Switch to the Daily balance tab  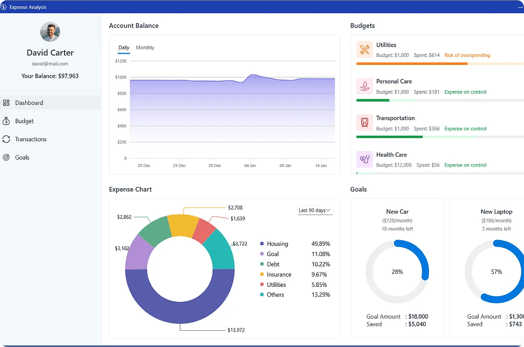point(124,47)
